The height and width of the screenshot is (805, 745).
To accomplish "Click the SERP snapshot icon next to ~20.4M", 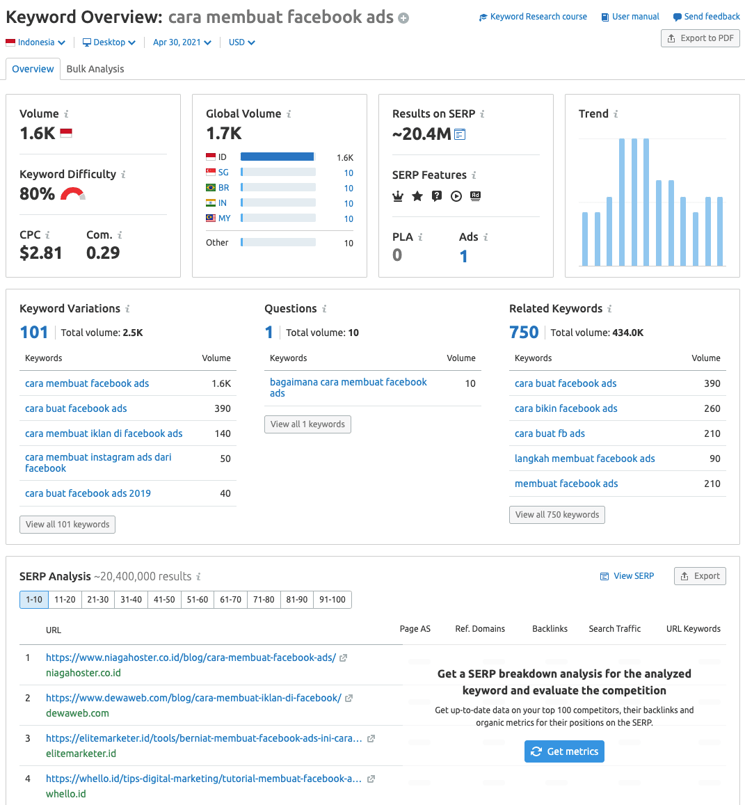I will (460, 134).
